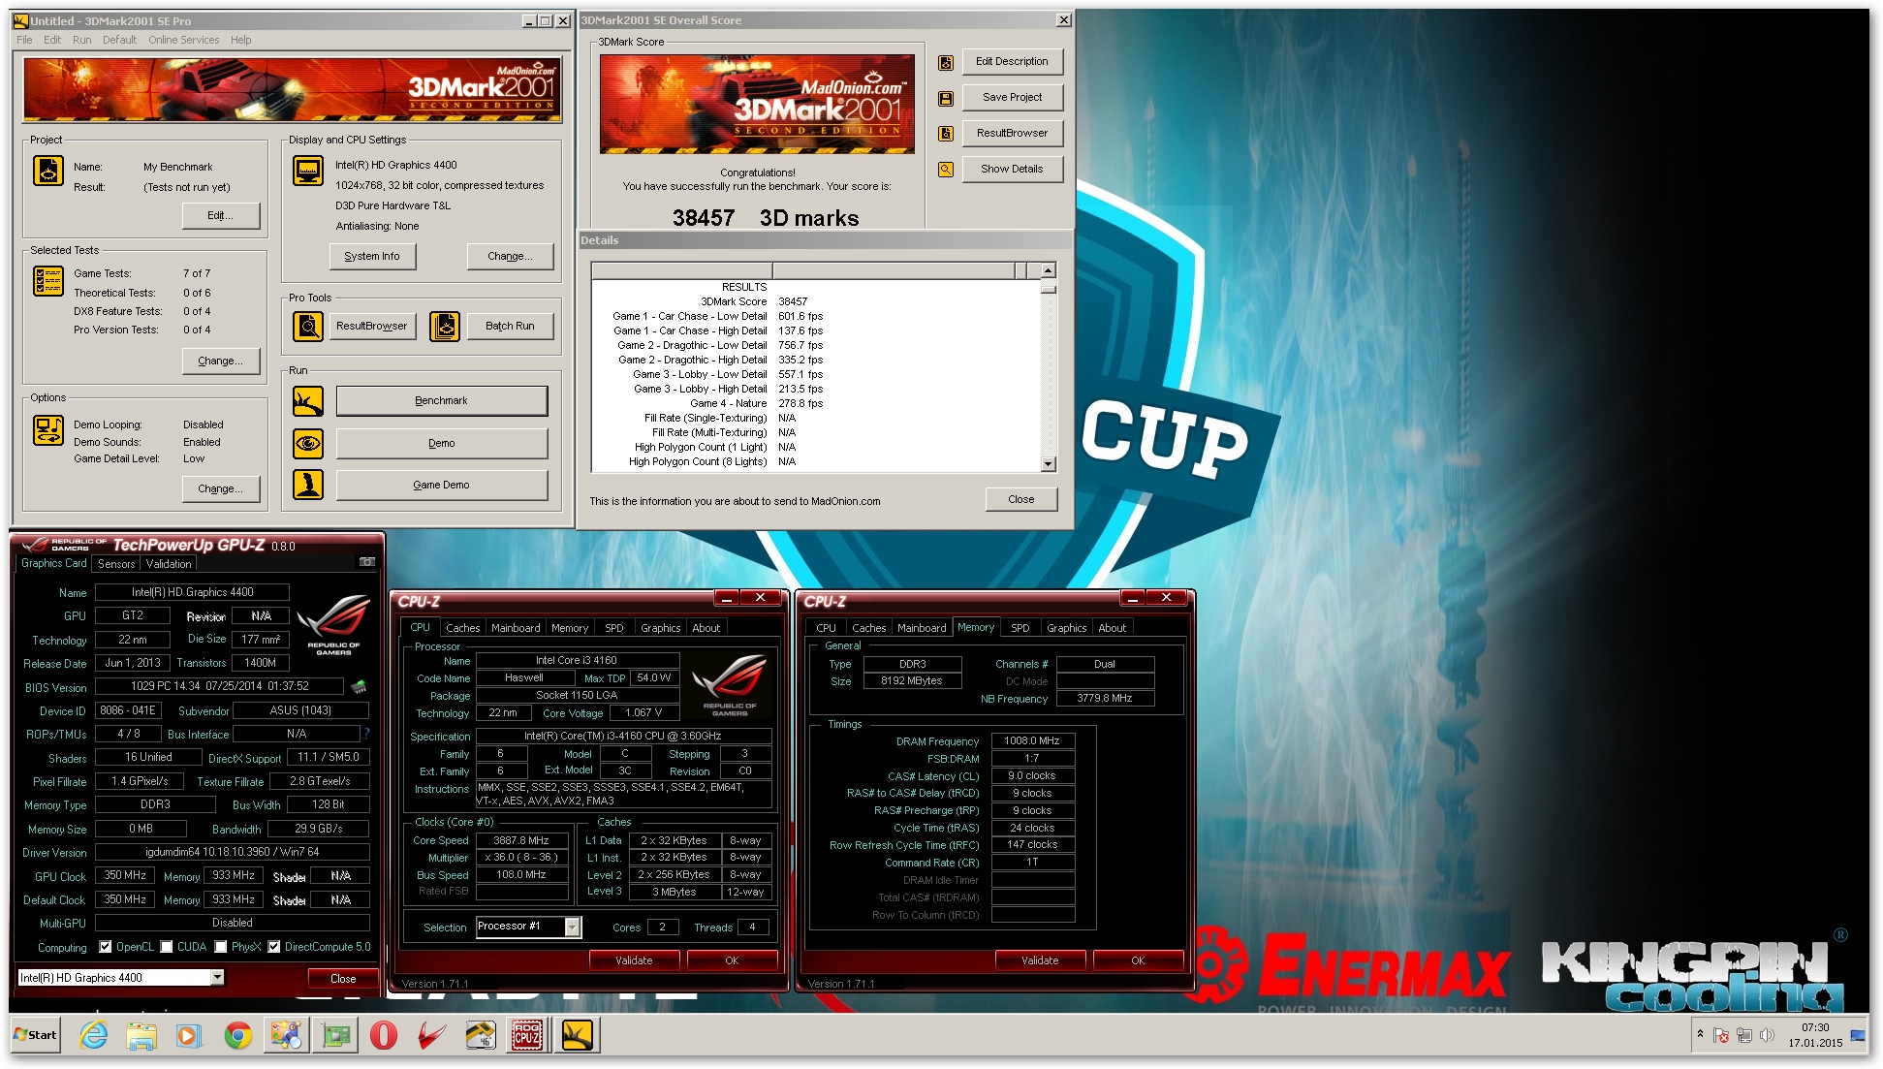The image size is (1883, 1069).
Task: Click scroll down arrow in results list
Action: [x=1048, y=464]
